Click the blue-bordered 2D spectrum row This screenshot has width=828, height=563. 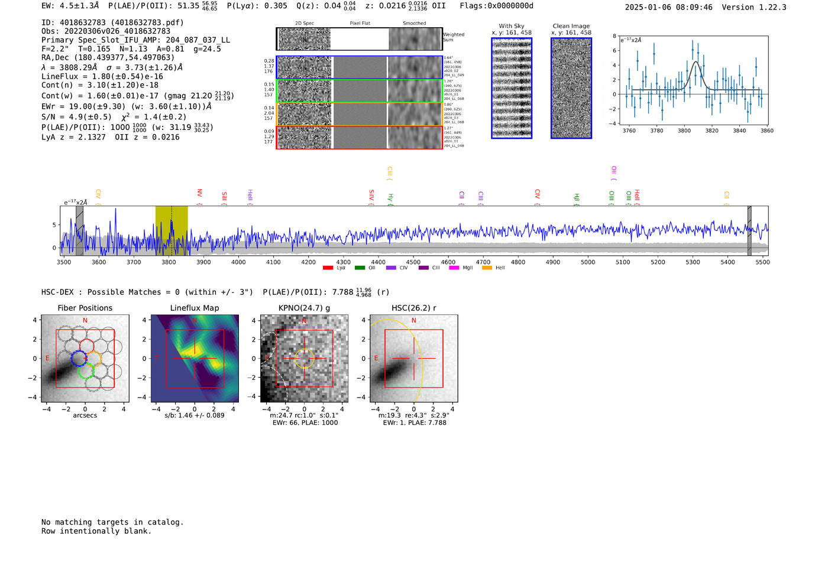coord(360,67)
